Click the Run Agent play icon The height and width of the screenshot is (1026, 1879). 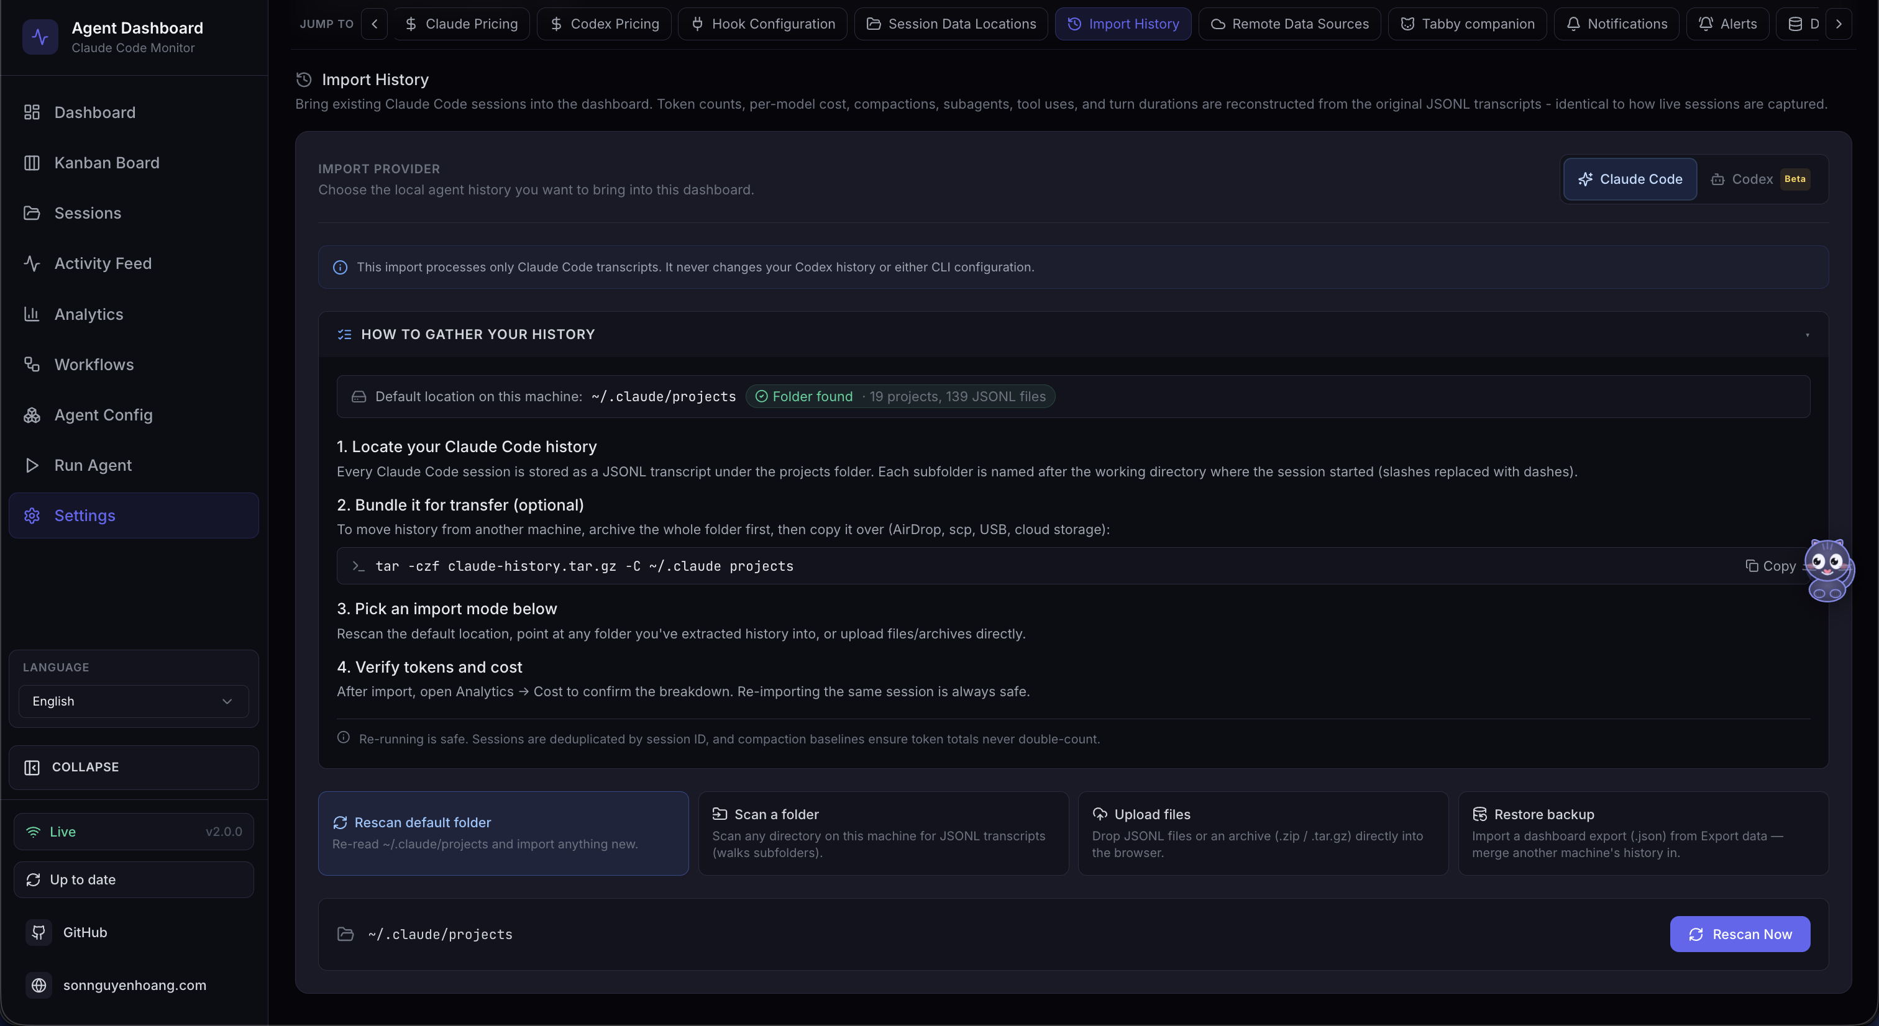pos(31,465)
